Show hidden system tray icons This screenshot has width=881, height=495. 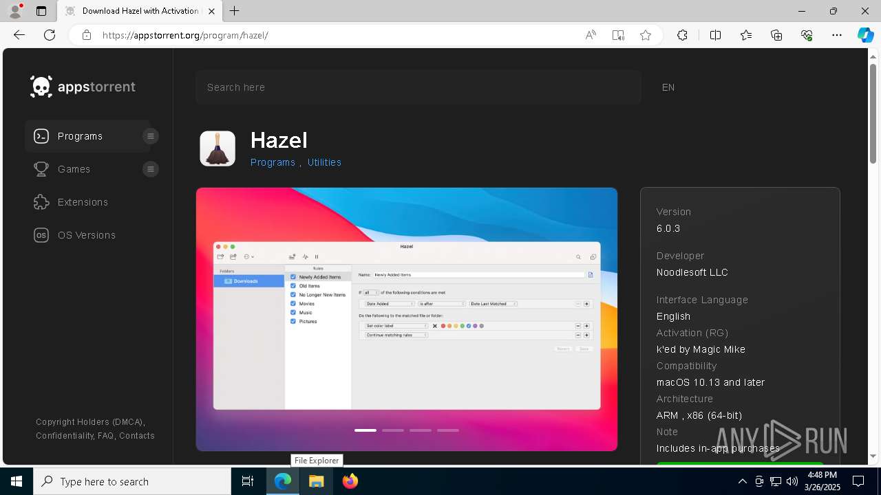coord(743,481)
